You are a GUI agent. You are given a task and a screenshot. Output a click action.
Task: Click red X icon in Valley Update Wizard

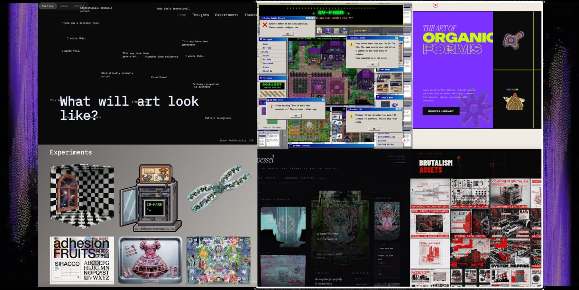[265, 25]
